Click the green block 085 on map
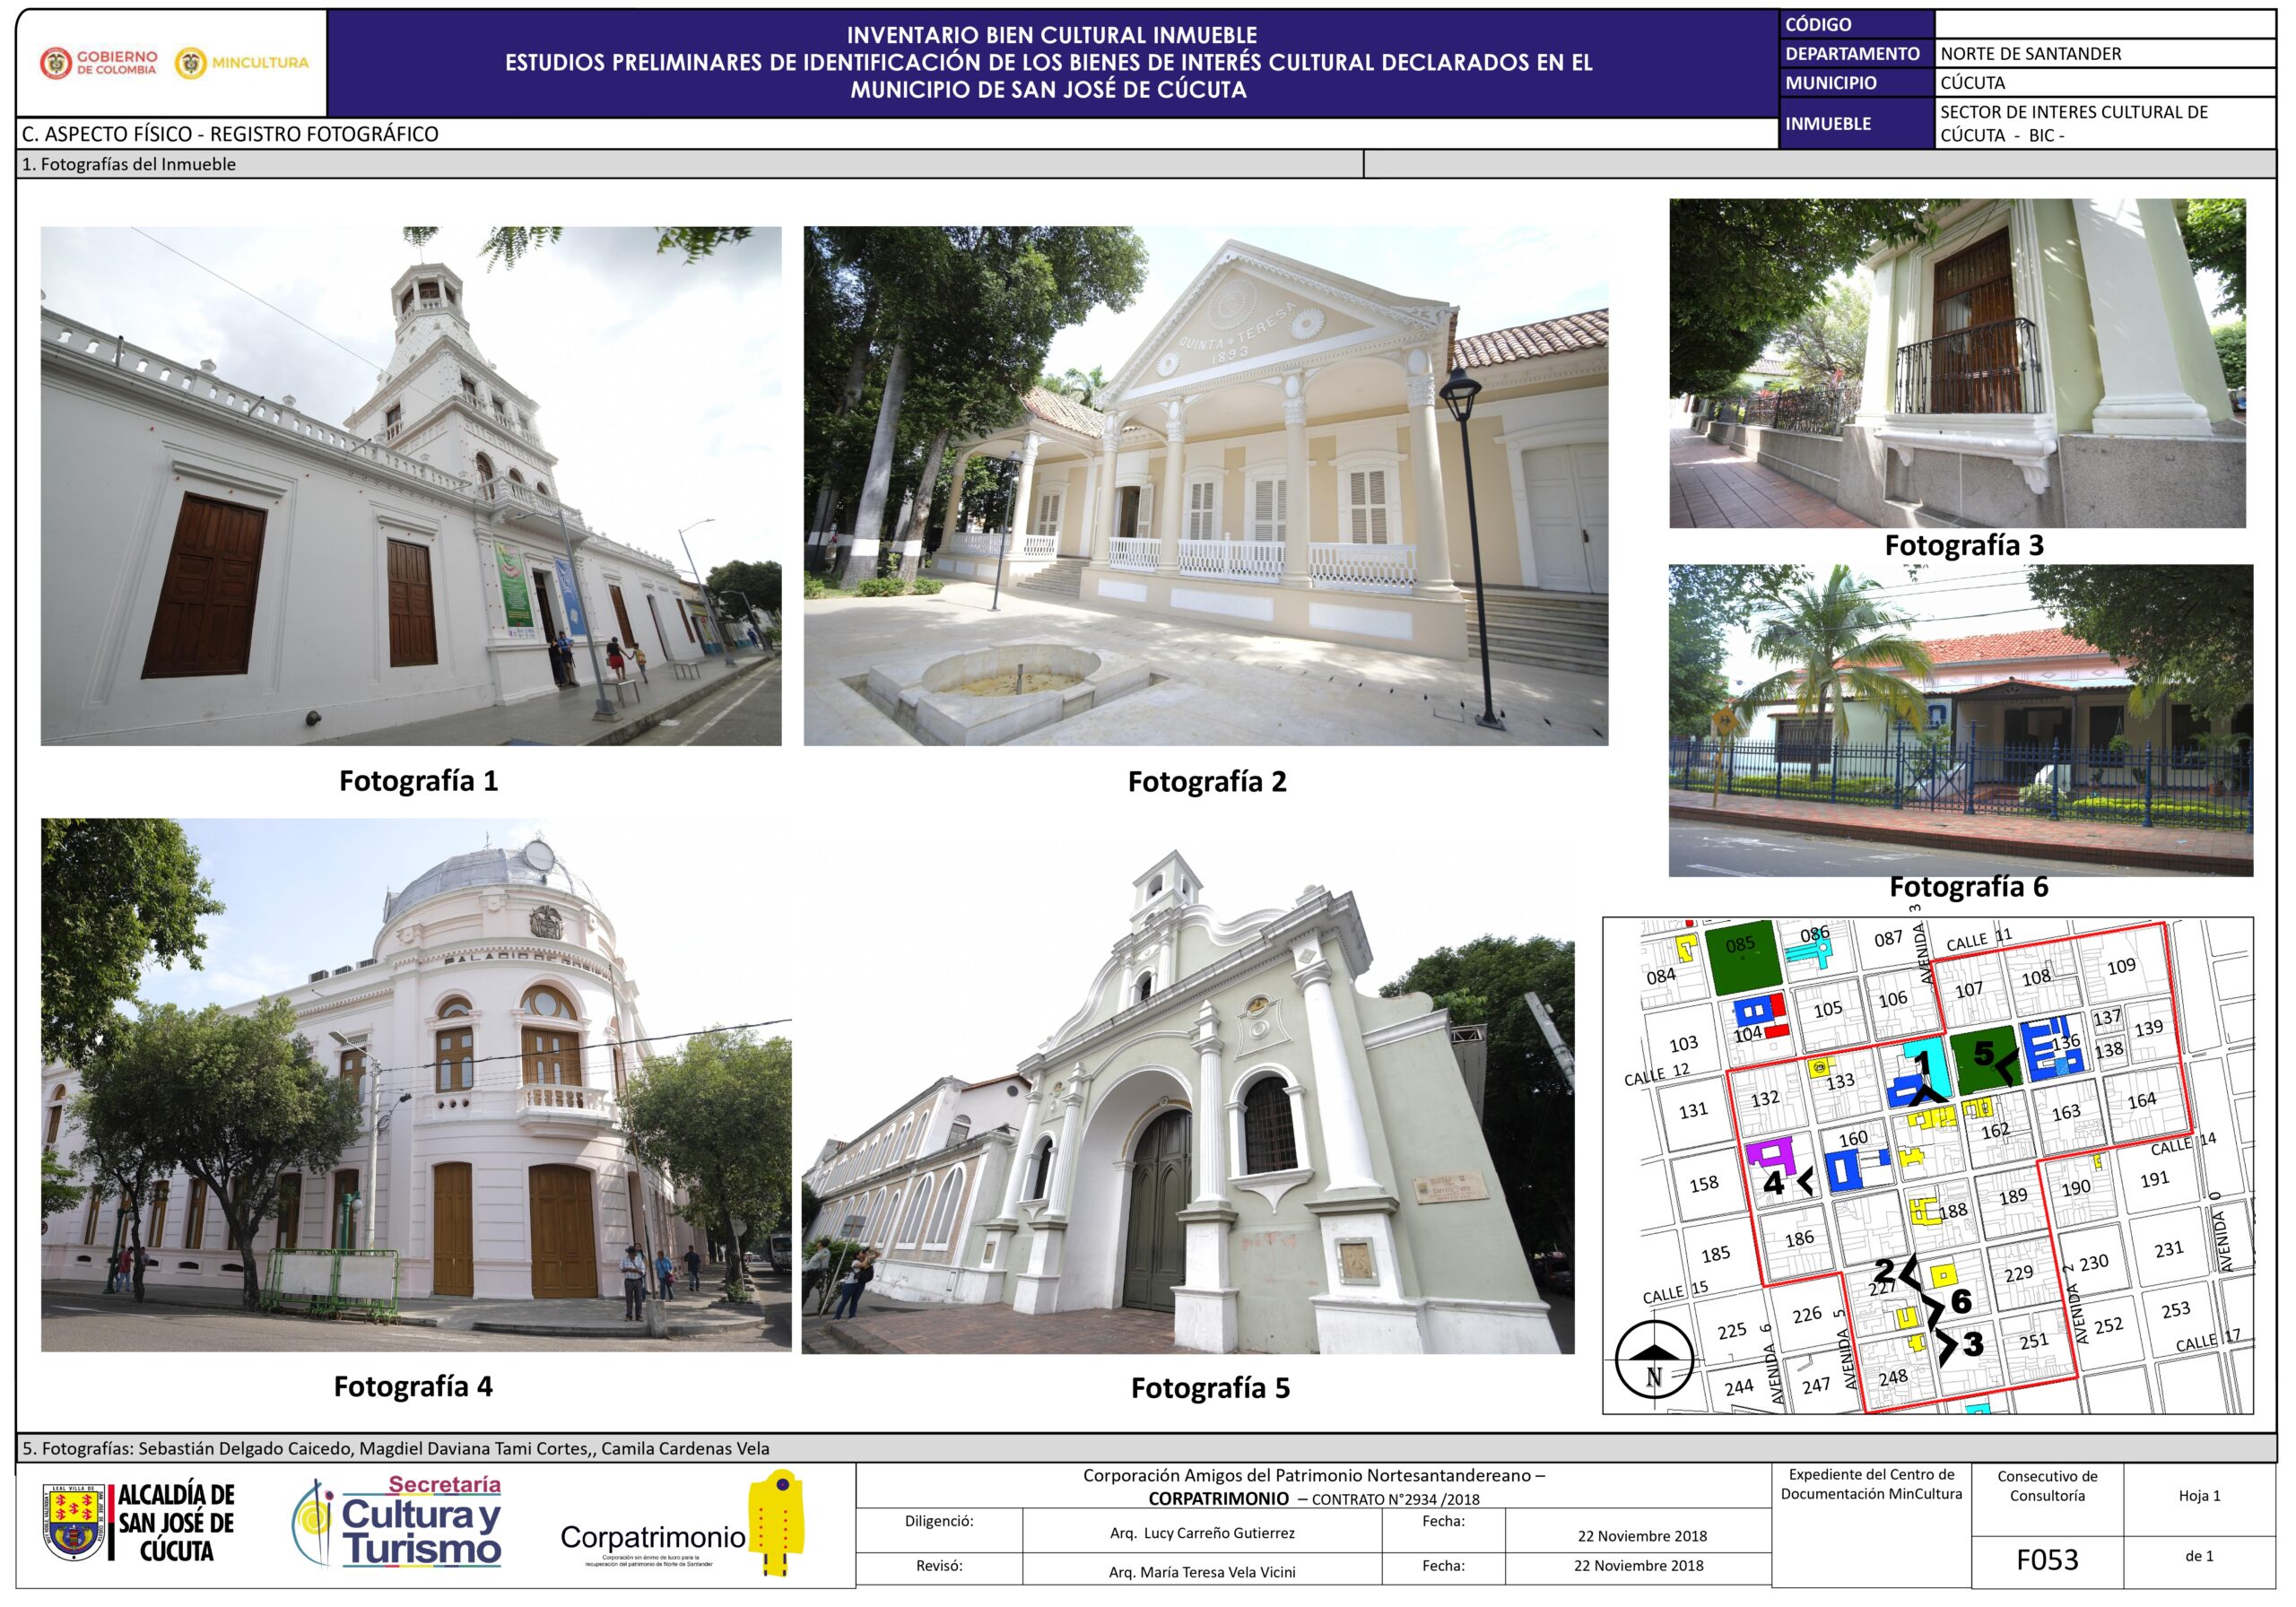The image size is (2296, 1607). 1742,957
